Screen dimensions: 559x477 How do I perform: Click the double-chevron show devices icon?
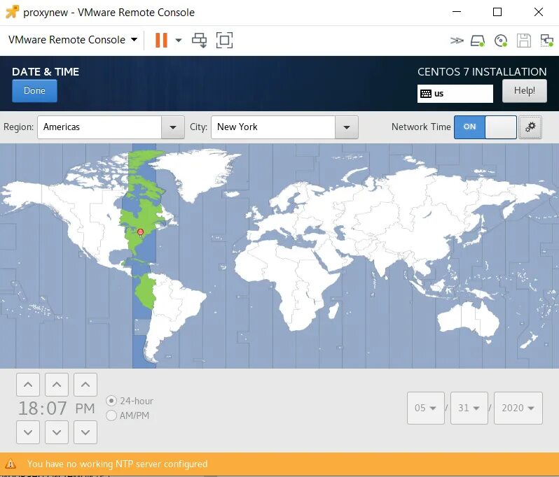coord(457,41)
